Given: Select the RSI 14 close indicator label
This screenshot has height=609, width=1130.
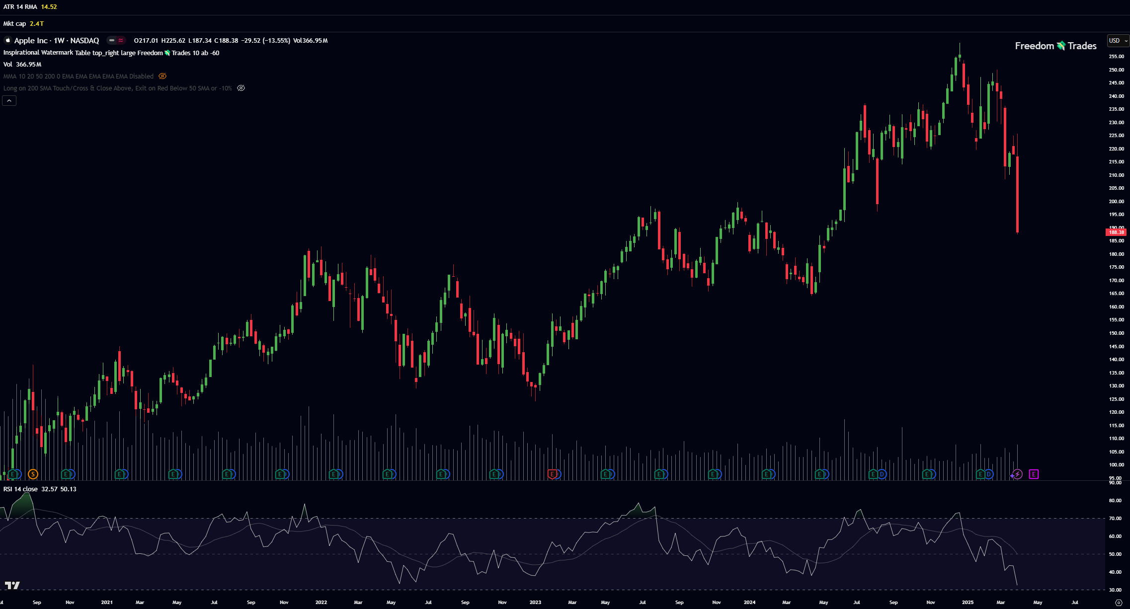Looking at the screenshot, I should [20, 489].
